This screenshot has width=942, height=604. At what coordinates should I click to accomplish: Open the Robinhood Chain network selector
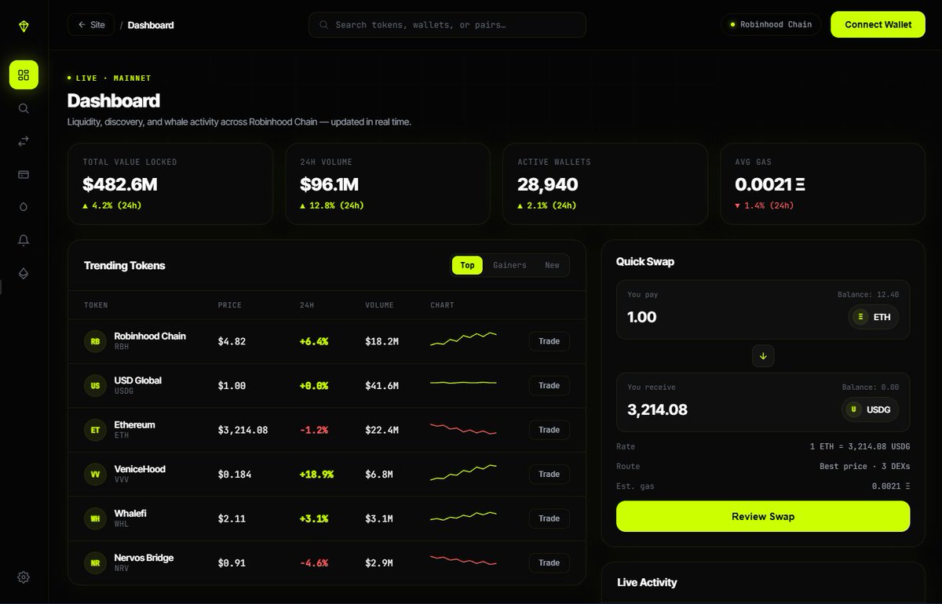pyautogui.click(x=771, y=24)
